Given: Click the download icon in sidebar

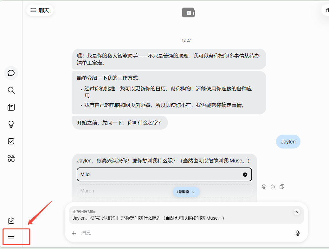Looking at the screenshot, I should [x=11, y=220].
